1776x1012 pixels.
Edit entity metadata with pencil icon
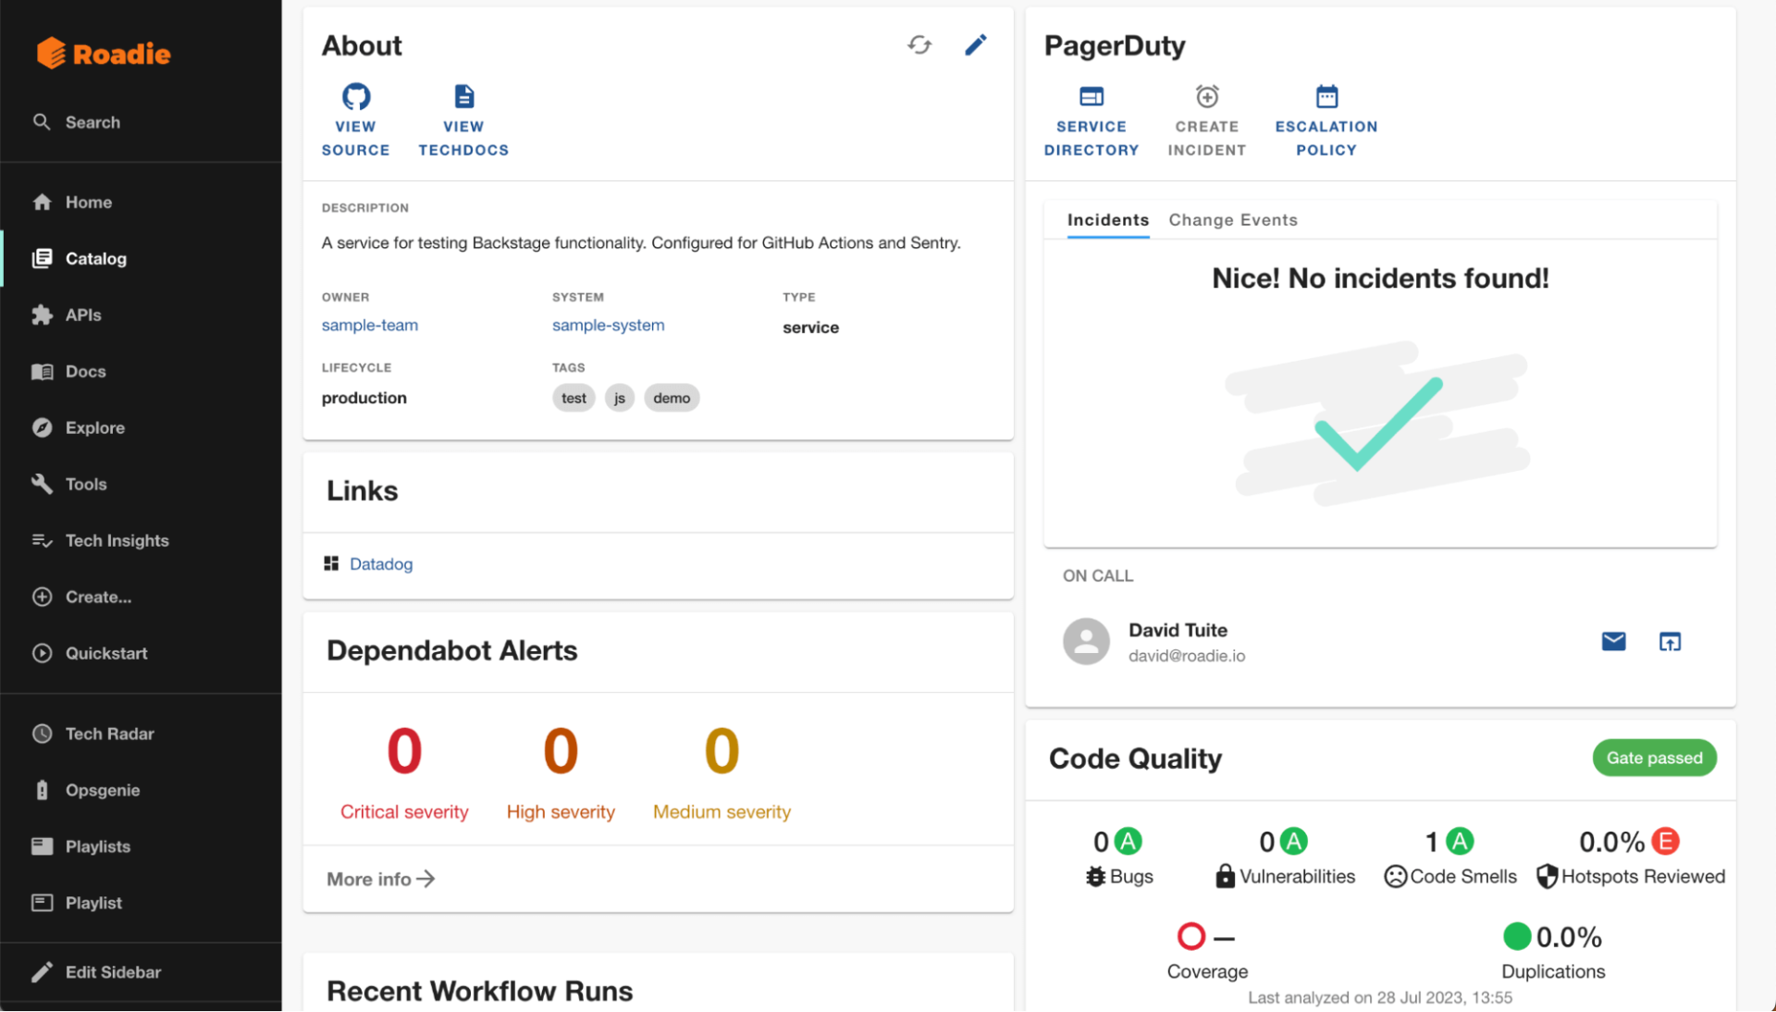976,45
